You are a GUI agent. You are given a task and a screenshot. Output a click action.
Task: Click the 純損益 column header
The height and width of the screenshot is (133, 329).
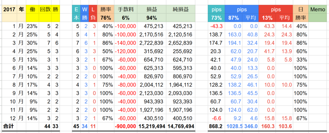coord(181,10)
